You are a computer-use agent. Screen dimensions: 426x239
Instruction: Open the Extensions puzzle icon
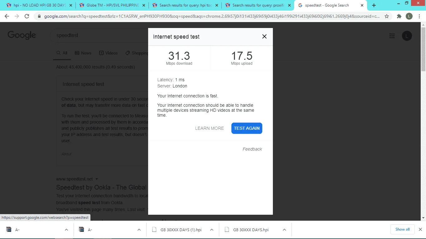(x=399, y=16)
